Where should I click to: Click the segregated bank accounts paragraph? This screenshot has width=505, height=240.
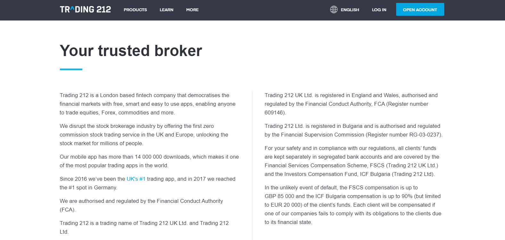pos(352,161)
